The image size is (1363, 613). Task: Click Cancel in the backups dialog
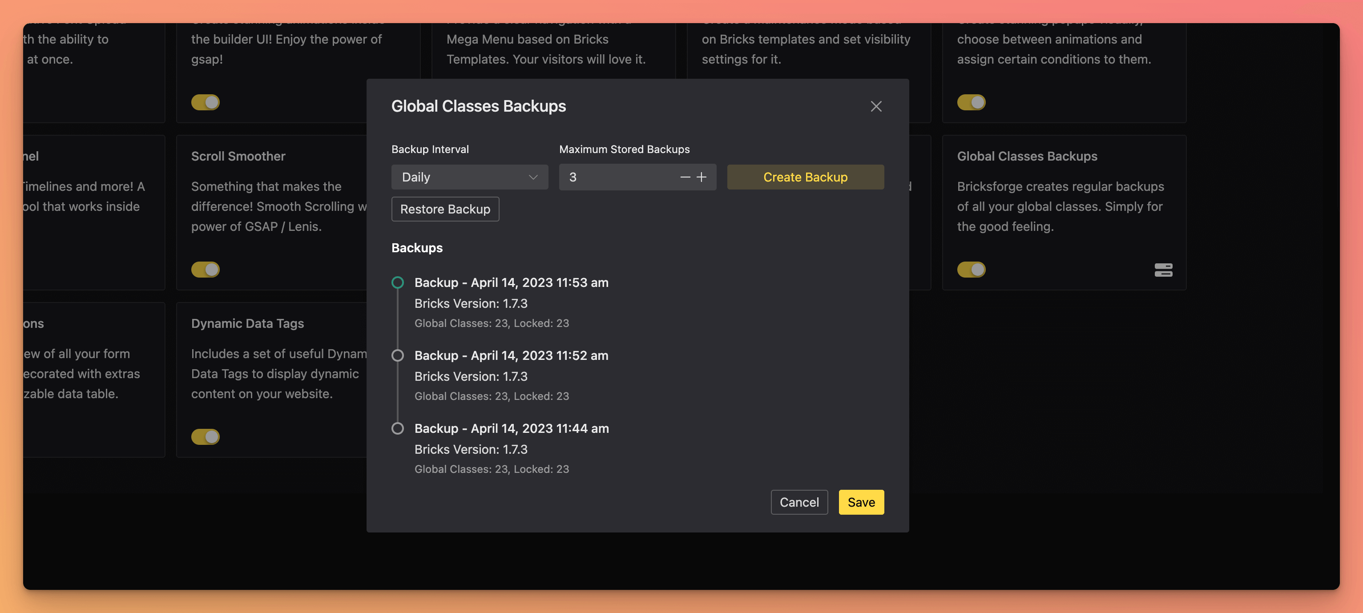(x=799, y=502)
